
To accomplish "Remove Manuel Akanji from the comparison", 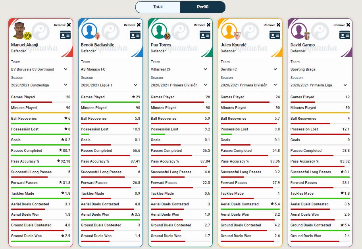I will pos(69,25).
